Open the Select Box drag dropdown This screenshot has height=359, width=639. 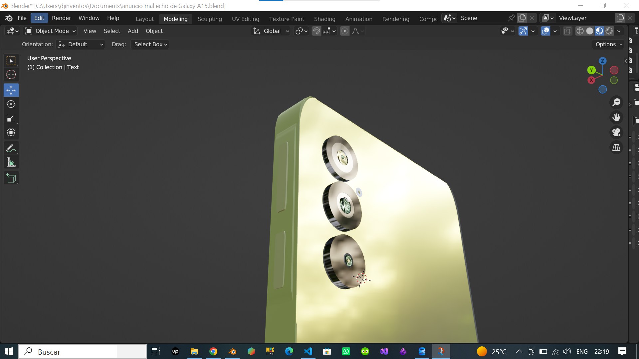(x=150, y=44)
